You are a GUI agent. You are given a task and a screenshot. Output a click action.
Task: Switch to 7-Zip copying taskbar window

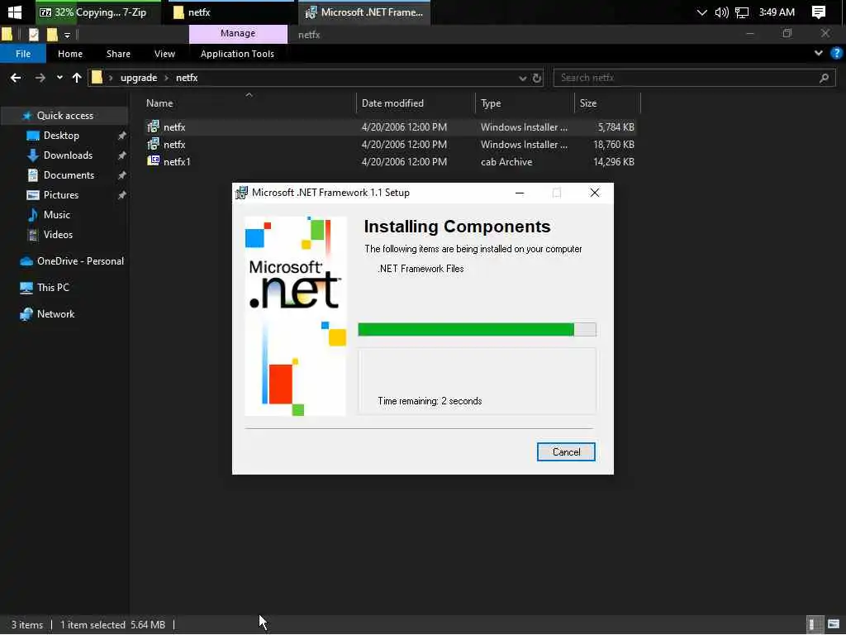click(98, 12)
